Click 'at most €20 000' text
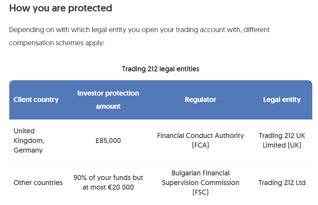This screenshot has width=318, height=205. point(108,187)
